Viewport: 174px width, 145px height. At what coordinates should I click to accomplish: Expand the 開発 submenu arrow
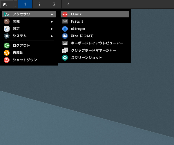52,22
